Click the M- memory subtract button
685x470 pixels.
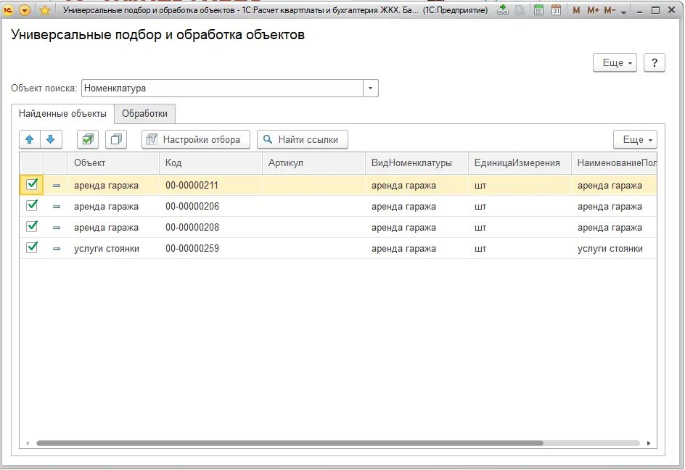click(x=610, y=10)
